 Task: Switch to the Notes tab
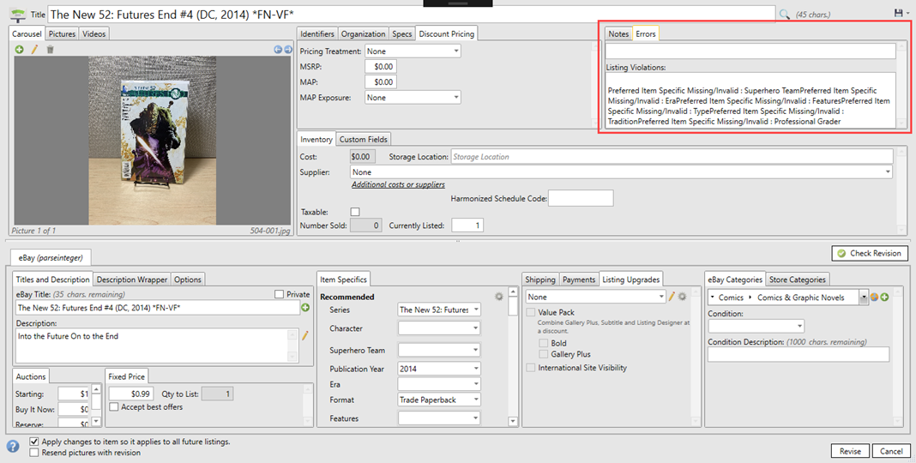(x=618, y=33)
